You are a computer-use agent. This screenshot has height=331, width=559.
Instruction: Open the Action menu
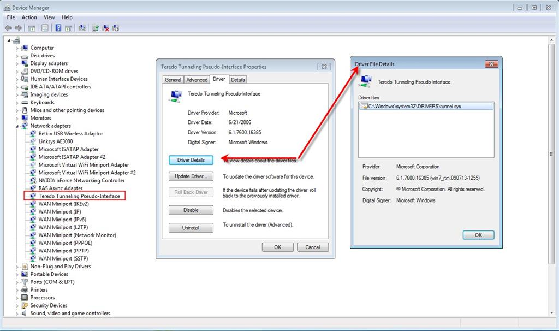click(x=29, y=17)
